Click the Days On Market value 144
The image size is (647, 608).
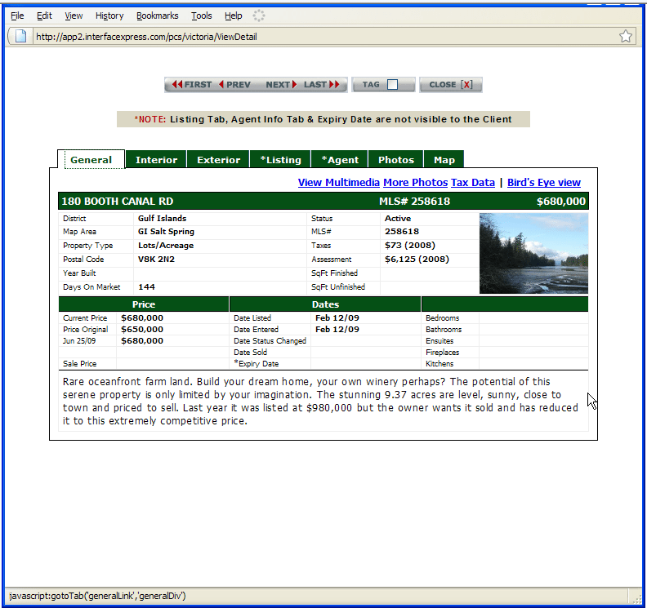coord(146,286)
